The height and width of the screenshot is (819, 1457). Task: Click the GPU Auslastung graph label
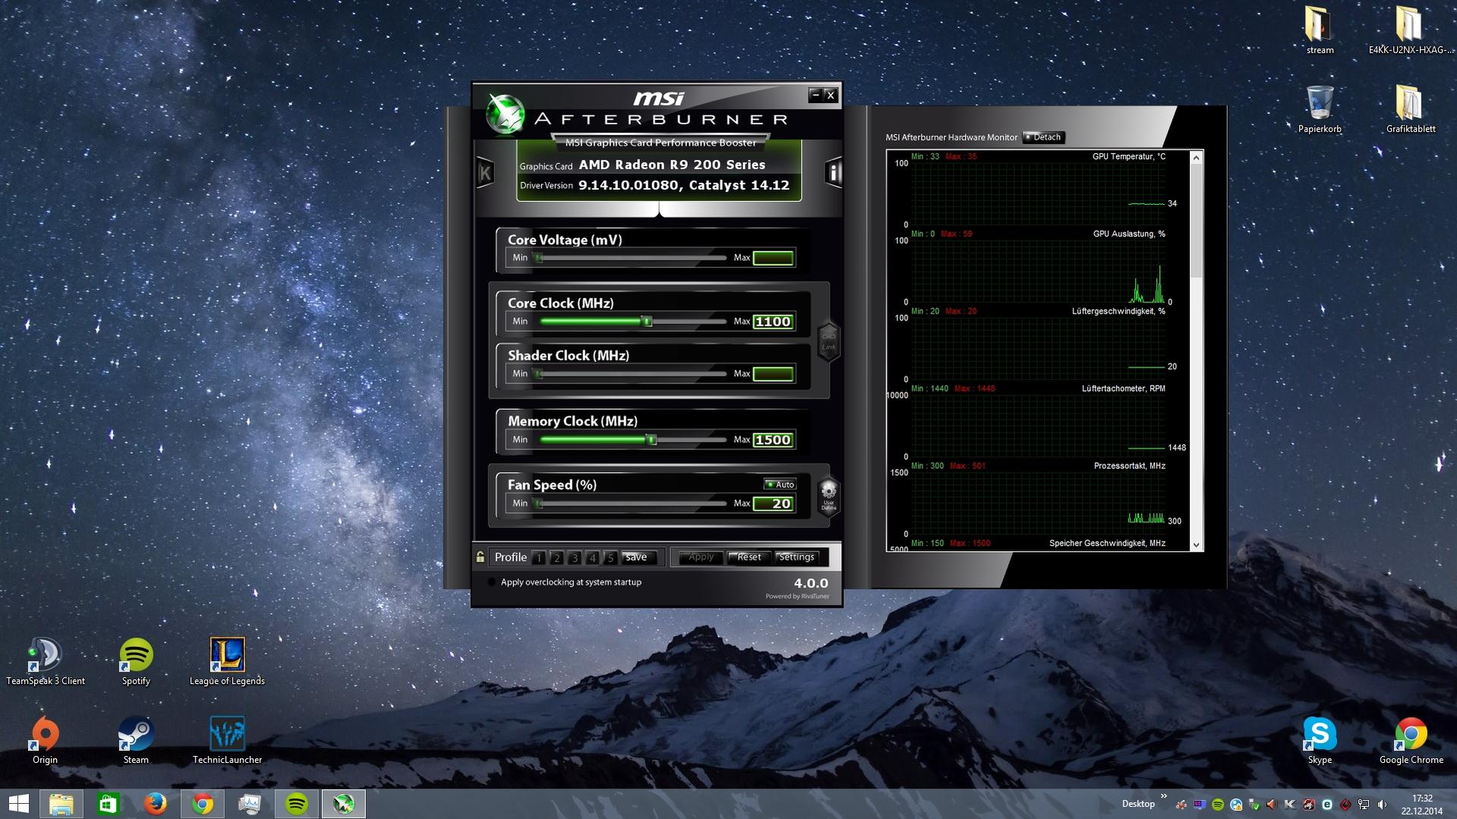[1129, 234]
